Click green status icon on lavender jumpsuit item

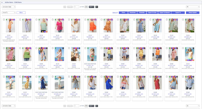[x=23, y=20]
